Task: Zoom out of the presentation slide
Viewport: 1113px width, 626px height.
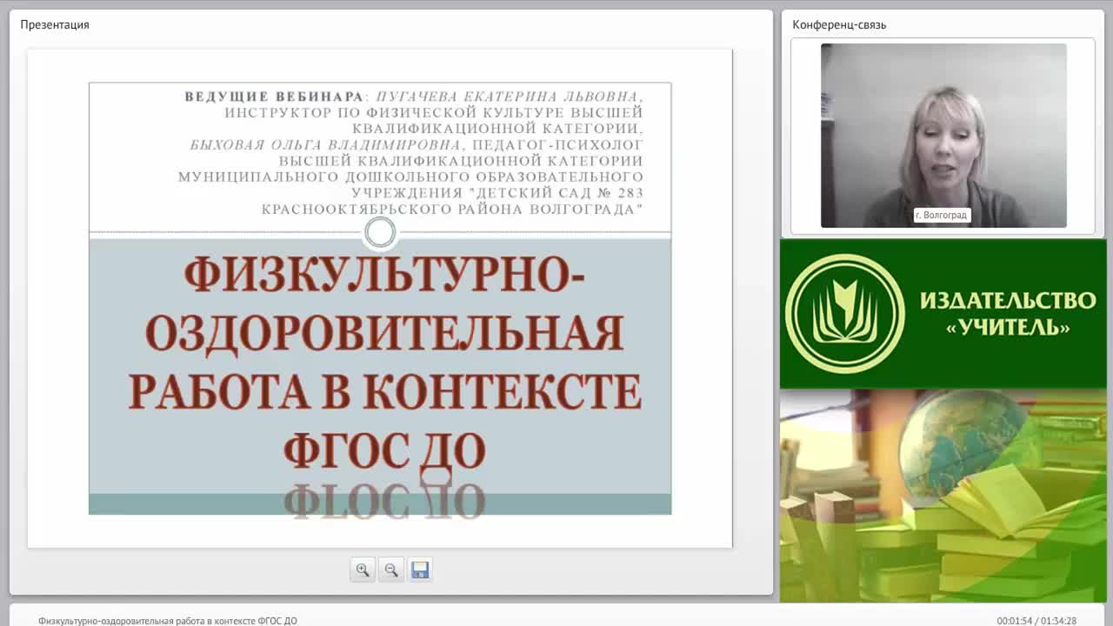Action: tap(391, 569)
